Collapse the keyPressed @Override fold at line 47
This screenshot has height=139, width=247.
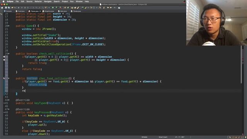coord(8,109)
